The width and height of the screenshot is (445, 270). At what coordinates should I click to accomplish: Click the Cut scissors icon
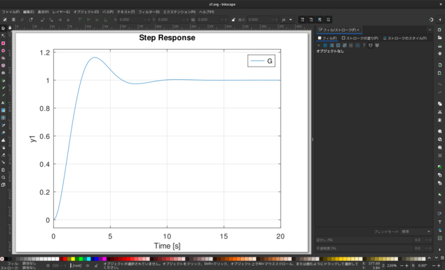tap(439, 112)
